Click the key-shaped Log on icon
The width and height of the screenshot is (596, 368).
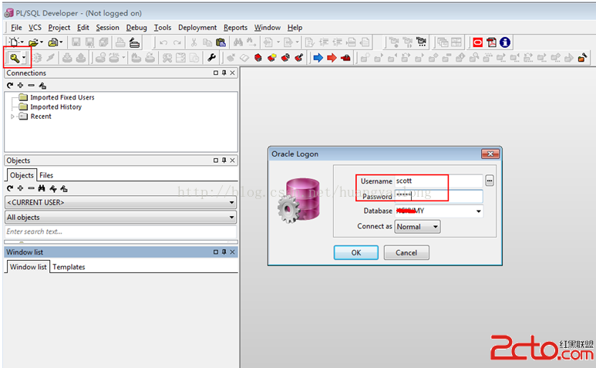pyautogui.click(x=14, y=58)
